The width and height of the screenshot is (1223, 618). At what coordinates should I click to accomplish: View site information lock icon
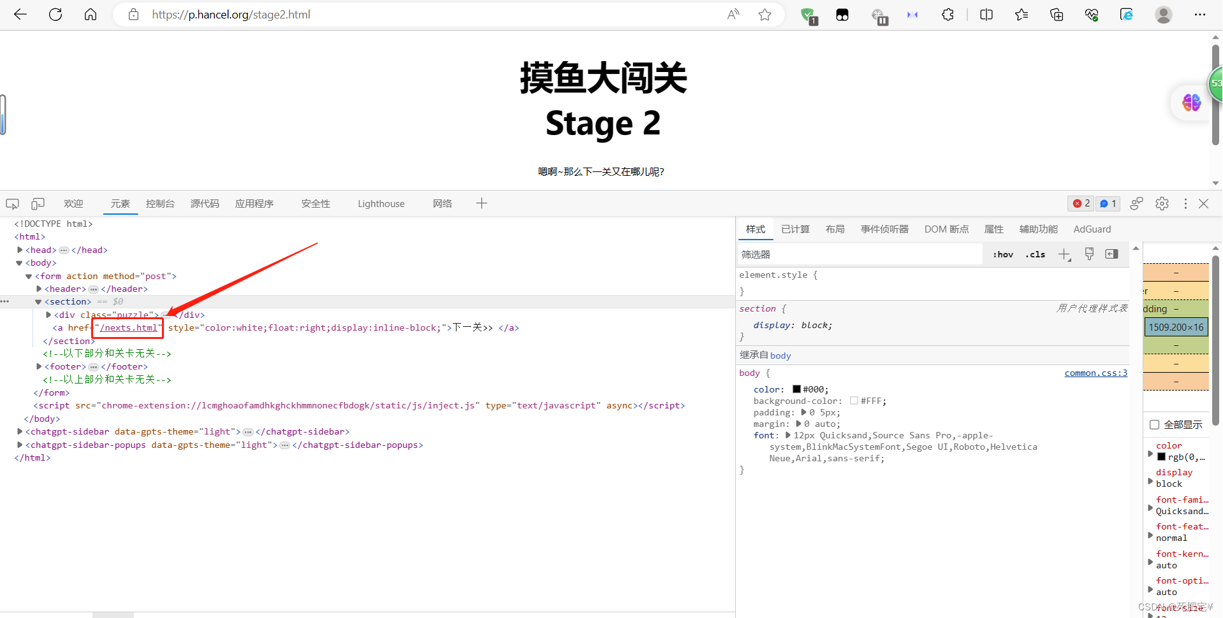[133, 15]
